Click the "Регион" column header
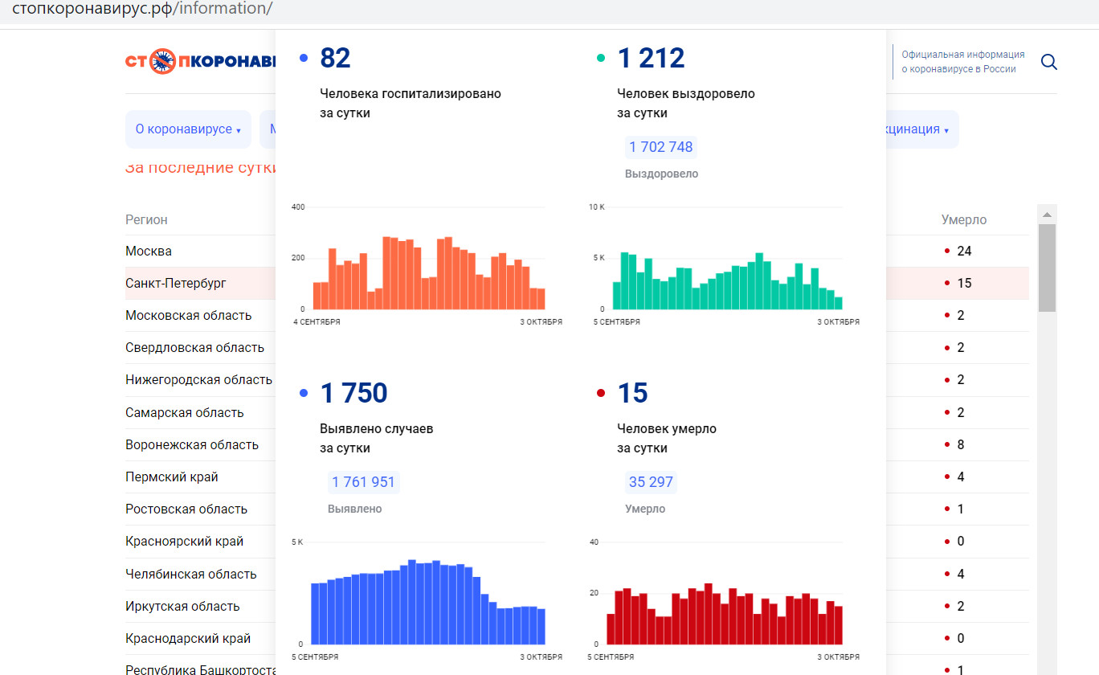 point(146,219)
